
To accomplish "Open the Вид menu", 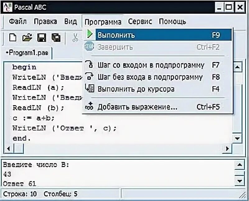I will click(x=71, y=22).
